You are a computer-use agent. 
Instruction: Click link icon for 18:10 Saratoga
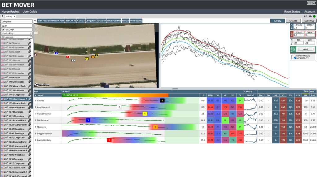coord(29,112)
